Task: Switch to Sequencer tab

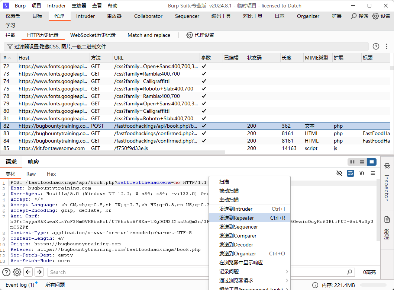Action: tap(187, 16)
